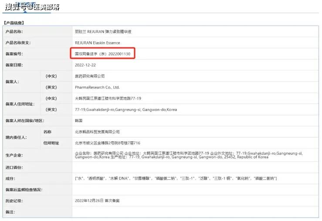Select the 备案人所在国家/地区 label

point(25,121)
